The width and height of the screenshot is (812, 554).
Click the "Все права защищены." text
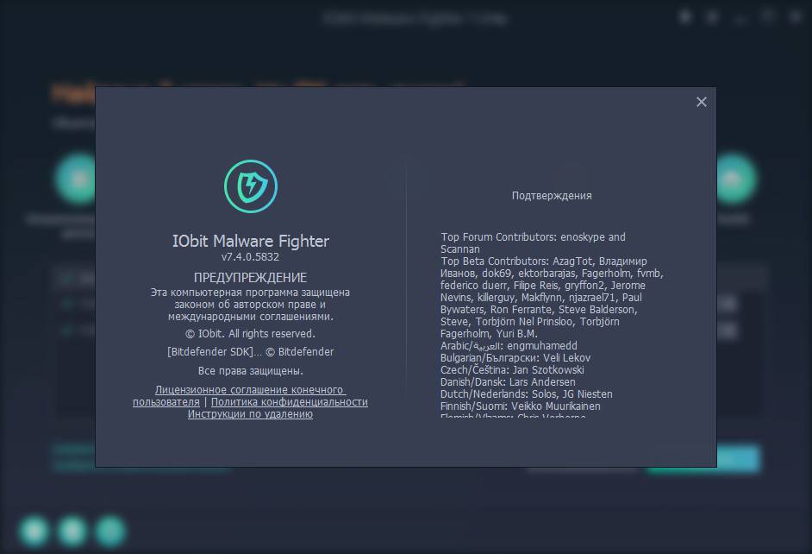click(x=251, y=370)
